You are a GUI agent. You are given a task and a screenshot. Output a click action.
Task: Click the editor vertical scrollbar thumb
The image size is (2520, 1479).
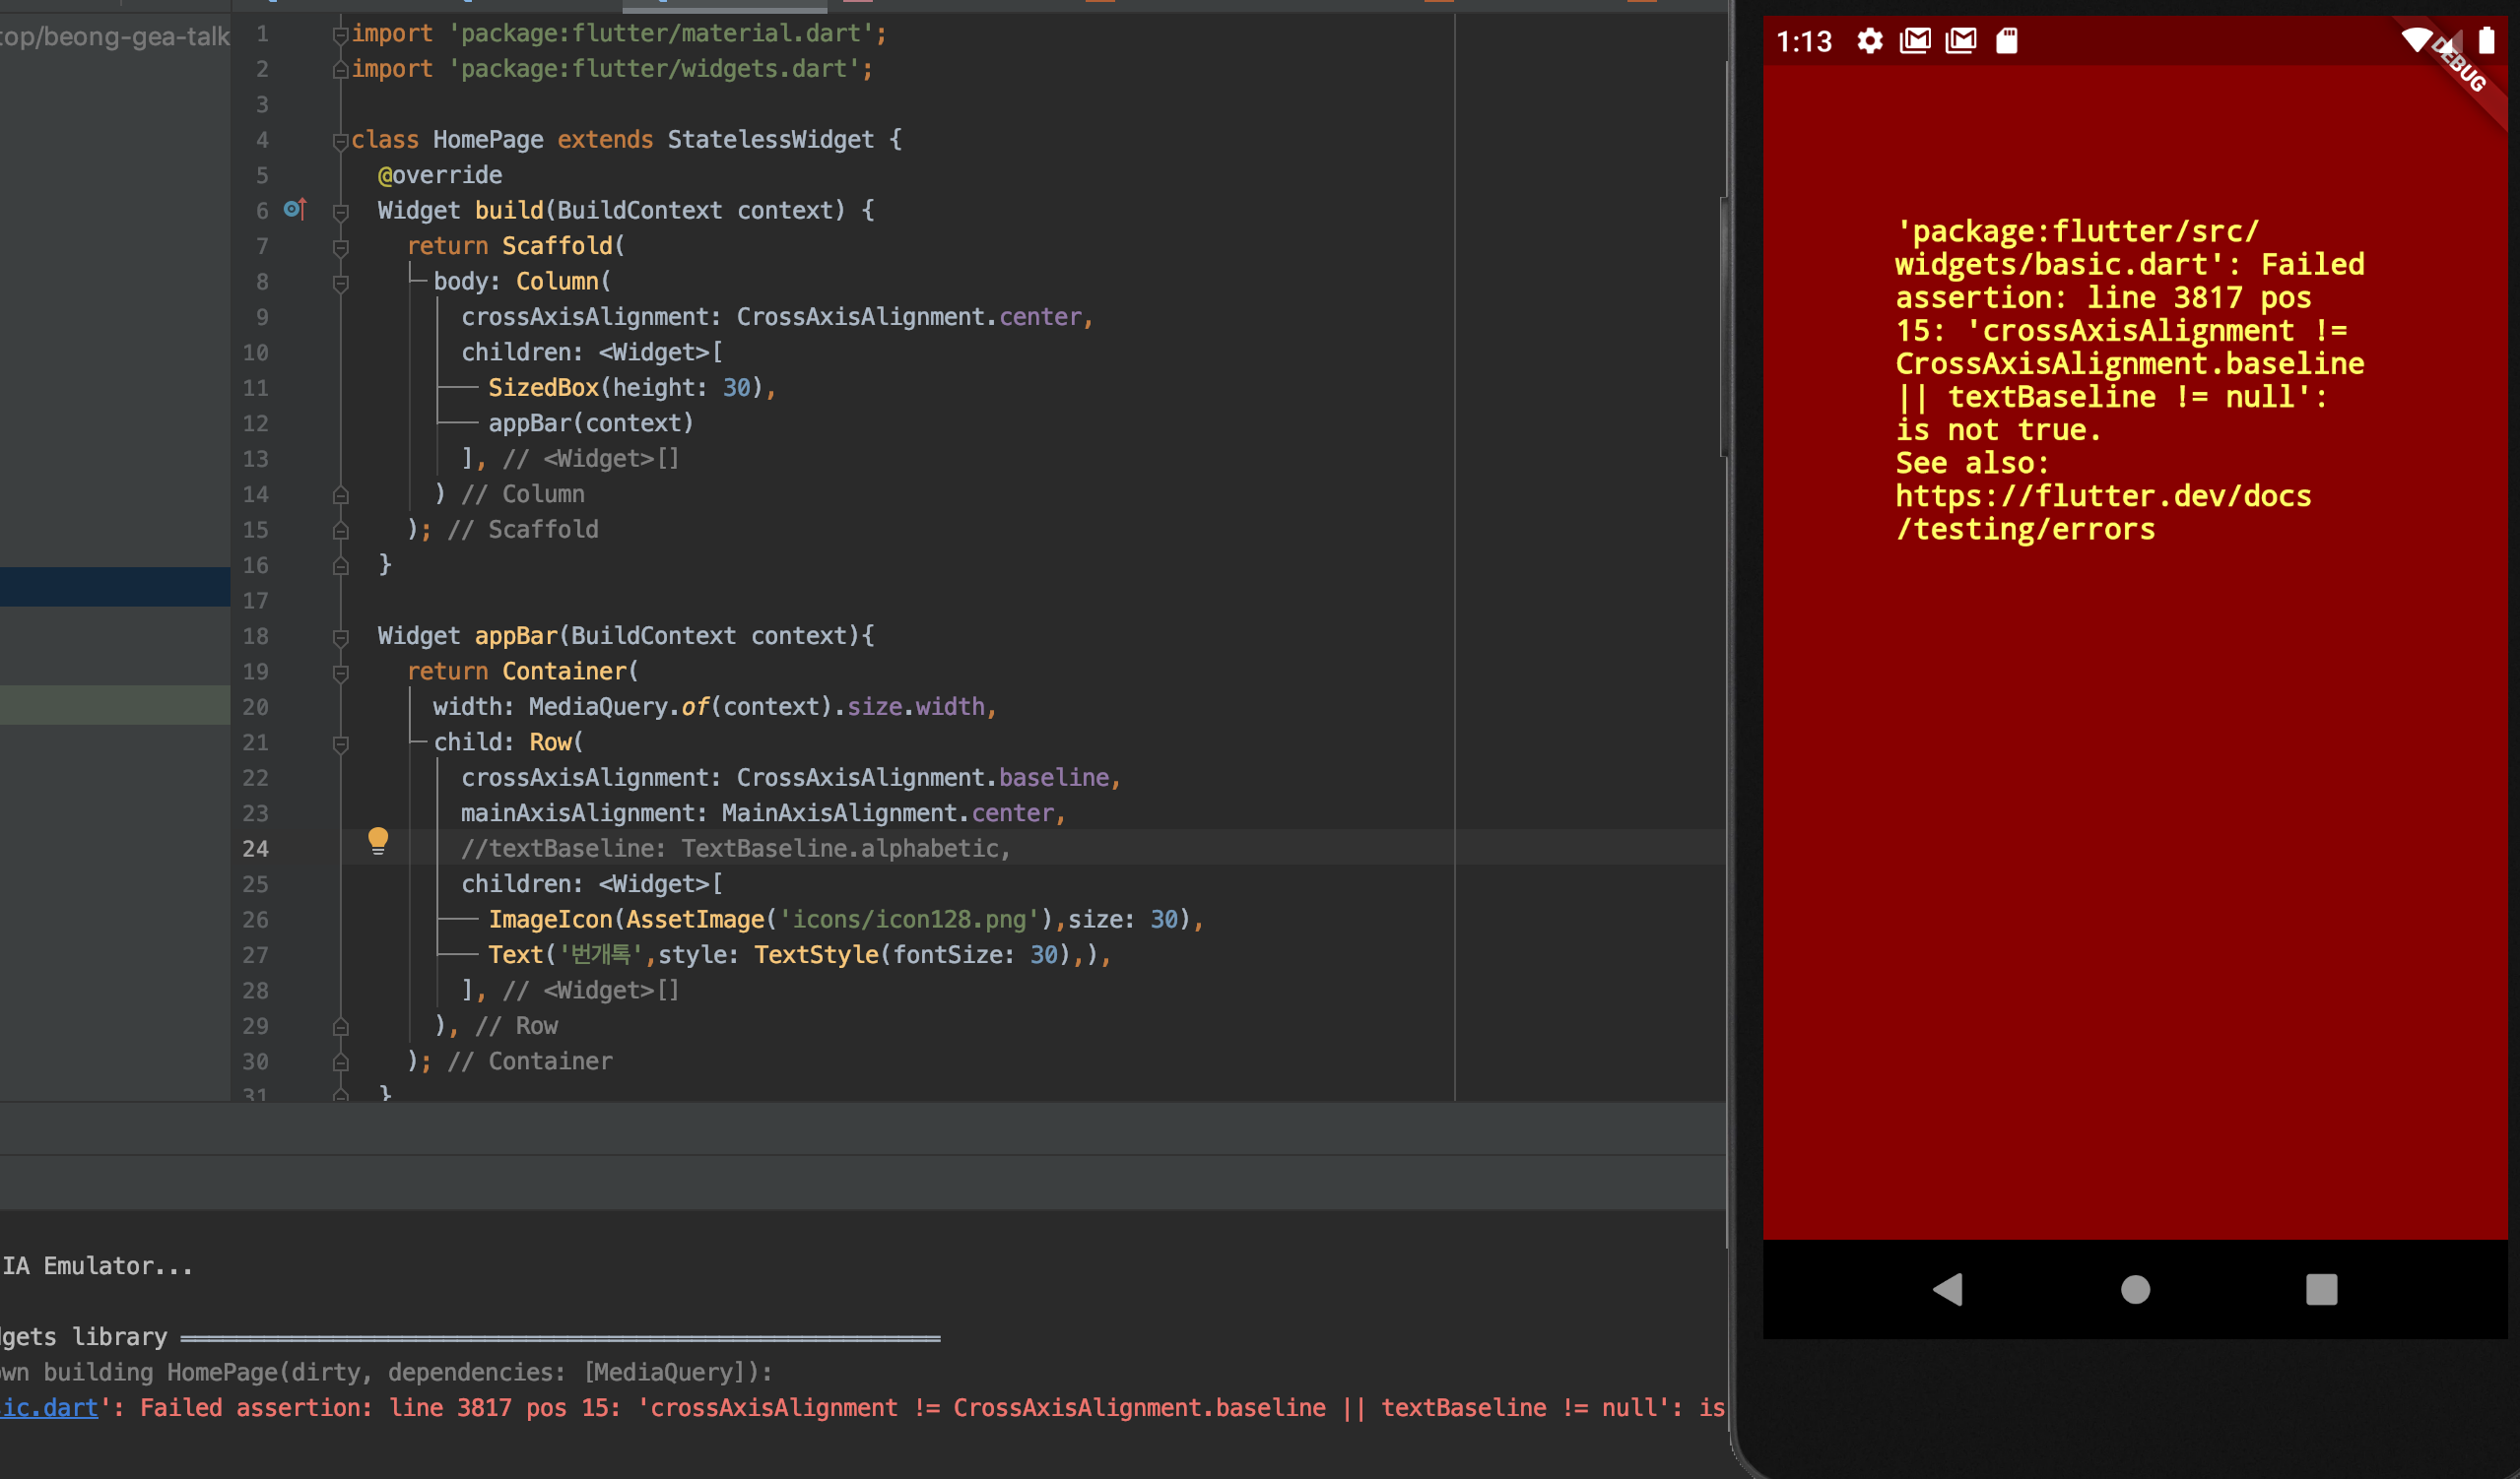coord(1724,325)
